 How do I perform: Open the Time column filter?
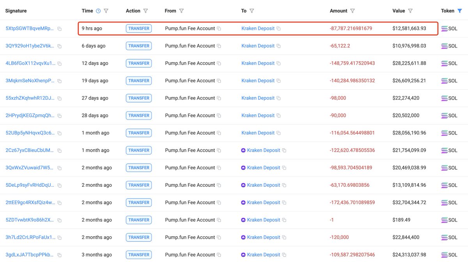(x=106, y=11)
